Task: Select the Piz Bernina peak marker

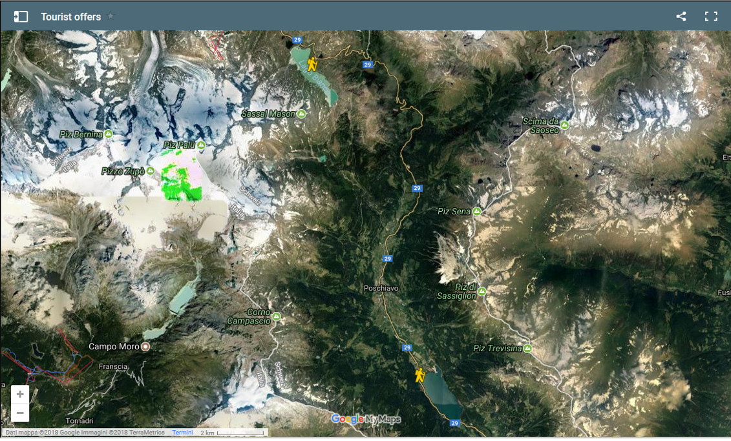Action: click(109, 134)
